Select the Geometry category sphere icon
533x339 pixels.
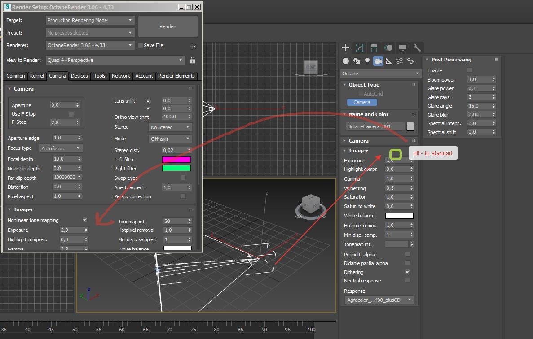[x=346, y=61]
